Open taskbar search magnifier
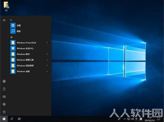Viewport: 164px width, 122px height. click(12, 119)
